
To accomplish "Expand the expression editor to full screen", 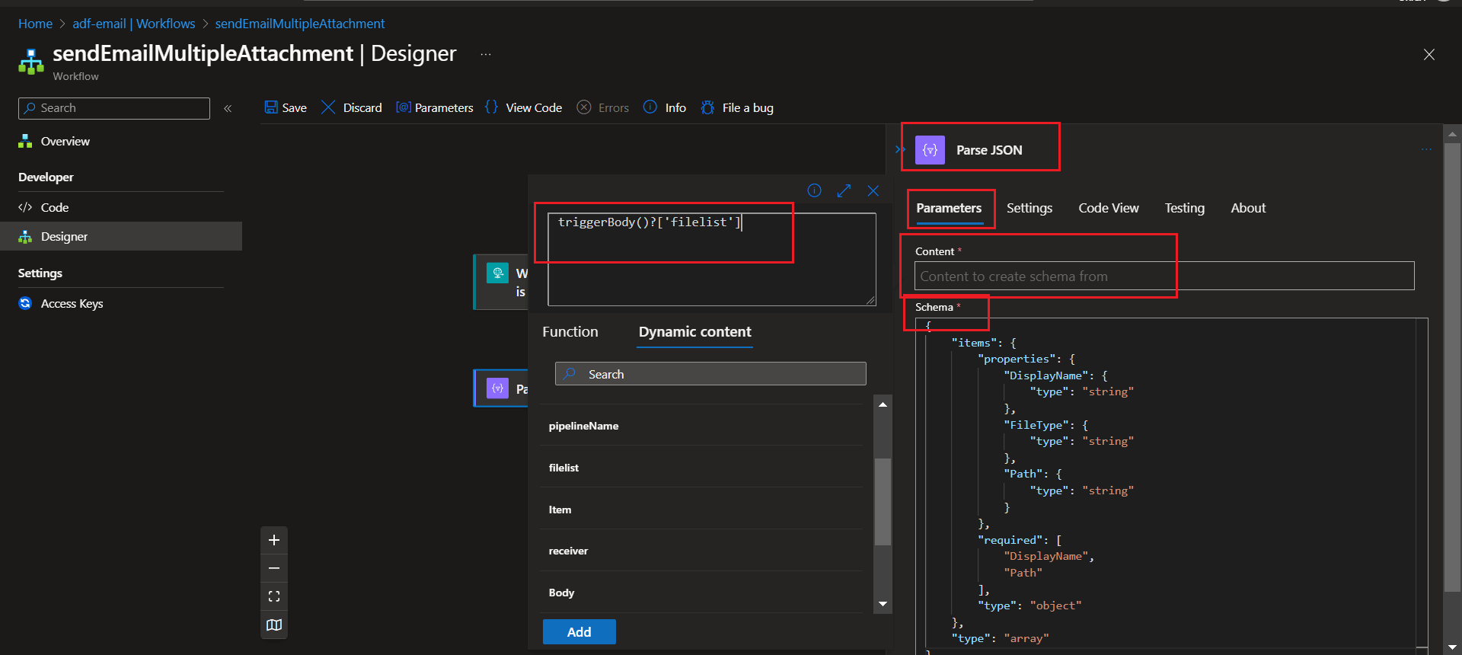I will pyautogui.click(x=844, y=191).
